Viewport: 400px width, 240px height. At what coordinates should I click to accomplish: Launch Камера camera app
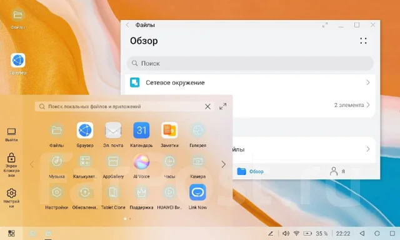click(197, 161)
